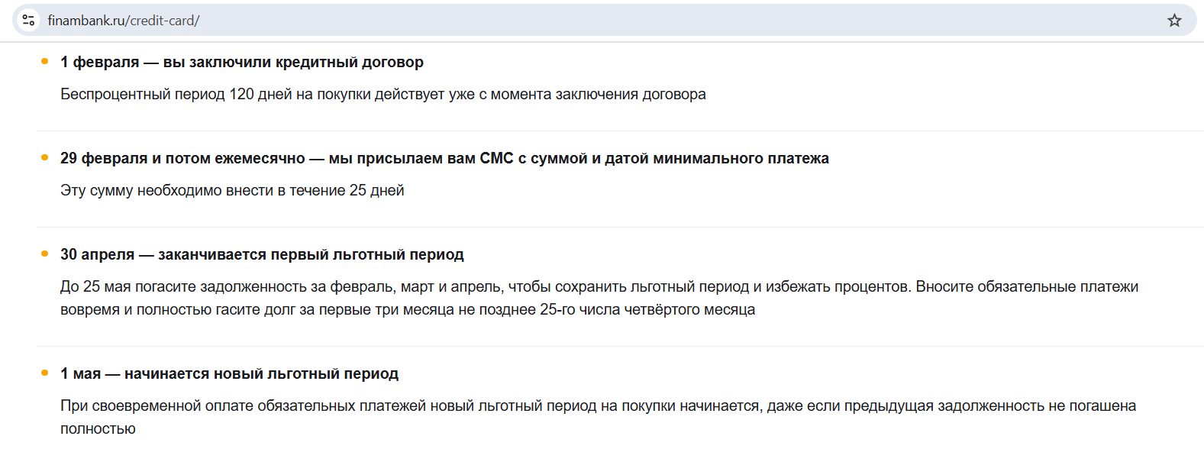
Task: Click the "30 апреля" date text
Action: point(97,254)
